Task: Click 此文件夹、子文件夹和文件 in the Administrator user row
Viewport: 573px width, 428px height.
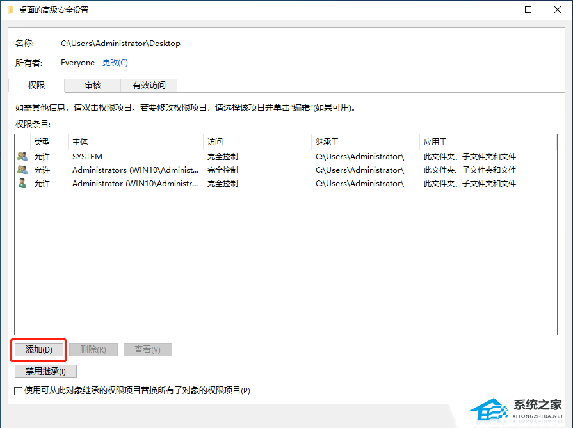Action: (x=470, y=184)
